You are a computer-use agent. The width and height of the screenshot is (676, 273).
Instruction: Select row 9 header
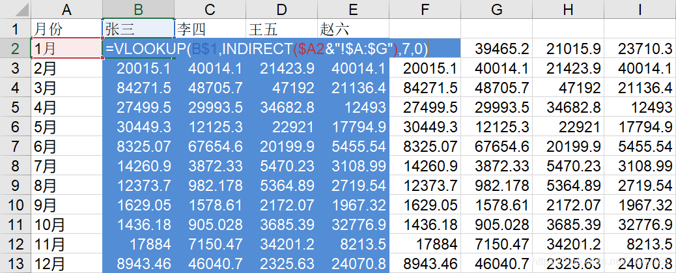[x=16, y=186]
